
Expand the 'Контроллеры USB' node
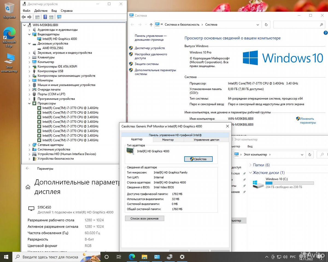(x=30, y=71)
